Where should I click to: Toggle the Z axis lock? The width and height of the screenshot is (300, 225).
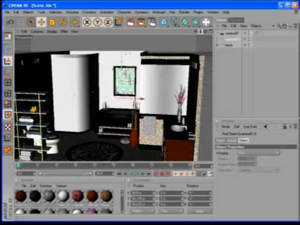pyautogui.click(x=107, y=22)
